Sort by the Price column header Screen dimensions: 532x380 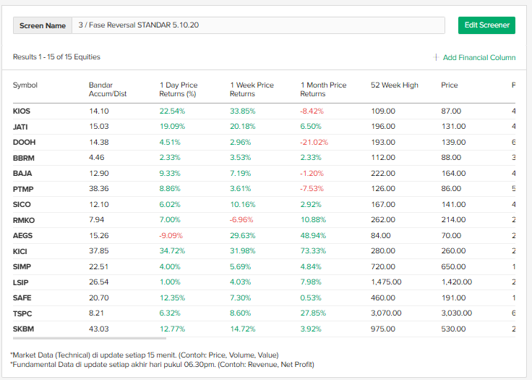coord(450,85)
